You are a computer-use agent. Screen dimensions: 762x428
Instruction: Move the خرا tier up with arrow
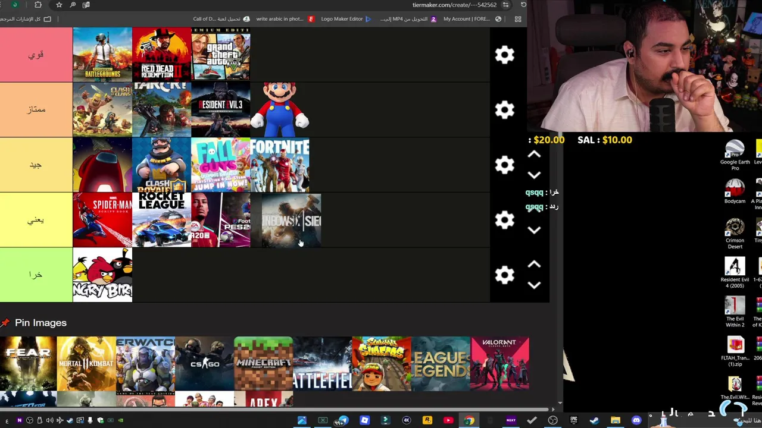534,265
